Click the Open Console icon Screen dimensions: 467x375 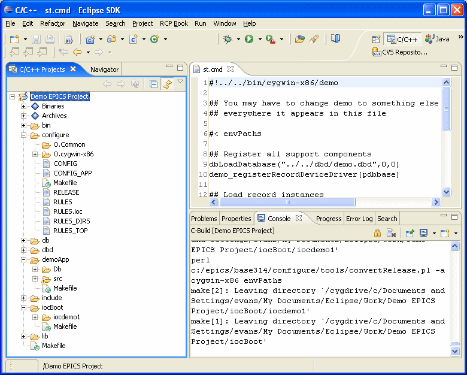pyautogui.click(x=445, y=233)
